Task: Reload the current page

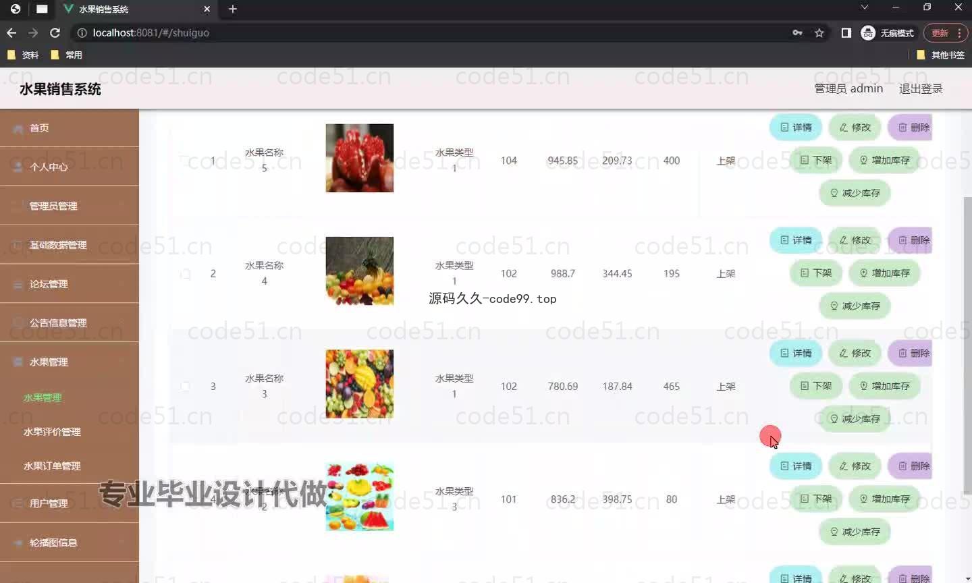Action: (55, 32)
